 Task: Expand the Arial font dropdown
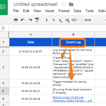click(95, 20)
